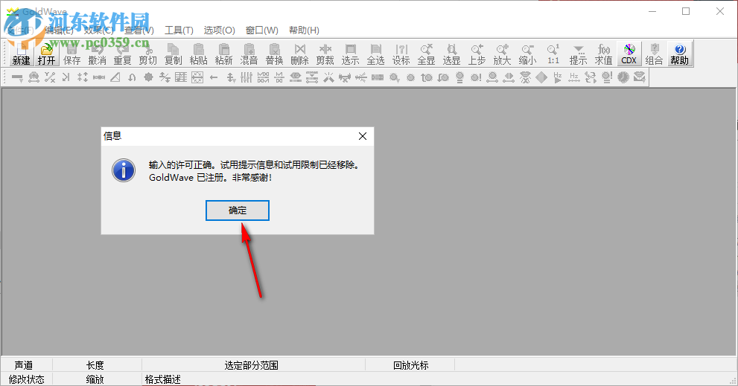738x386 pixels.
Task: Click the 缩小 zoom-out toolbar icon
Action: click(527, 54)
